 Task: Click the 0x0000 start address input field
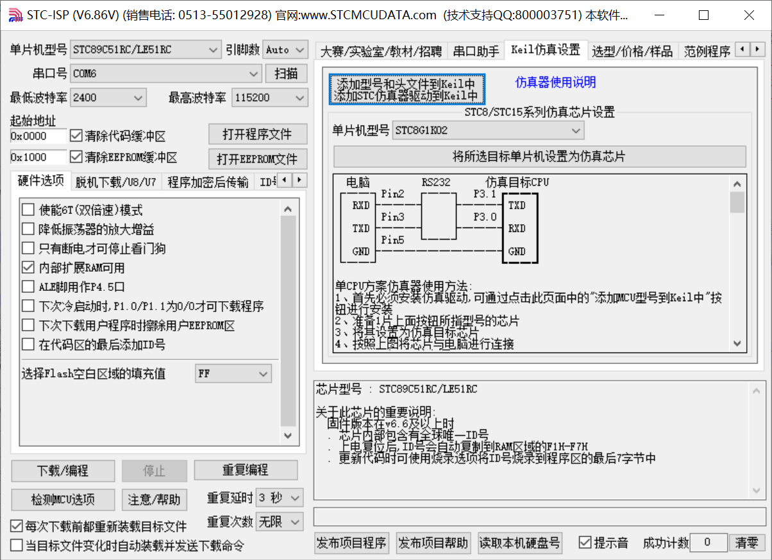tap(37, 135)
